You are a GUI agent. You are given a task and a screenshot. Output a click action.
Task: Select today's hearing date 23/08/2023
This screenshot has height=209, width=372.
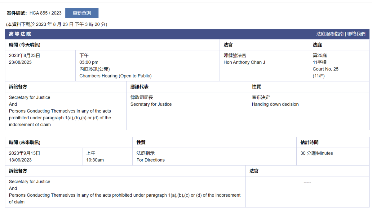click(20, 62)
